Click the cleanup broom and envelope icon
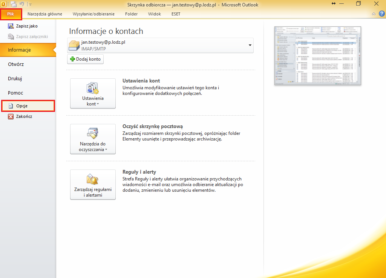Screen dimensions: 386x278 (x=93, y=133)
